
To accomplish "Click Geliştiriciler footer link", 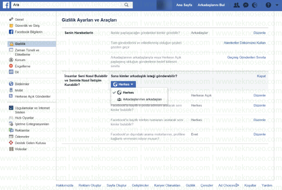I will (140, 185).
